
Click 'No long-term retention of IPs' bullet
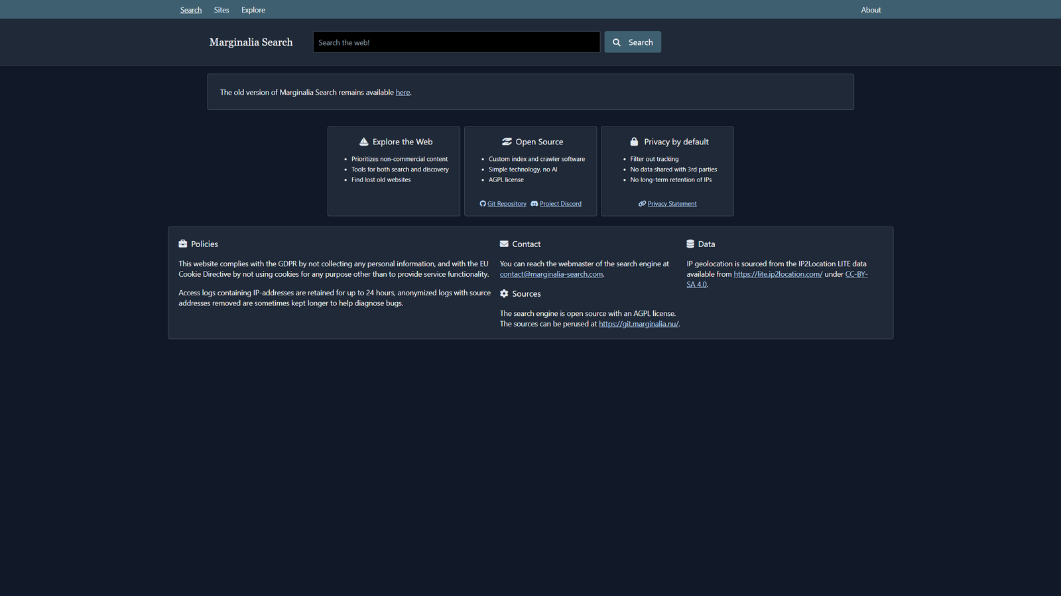pos(670,180)
